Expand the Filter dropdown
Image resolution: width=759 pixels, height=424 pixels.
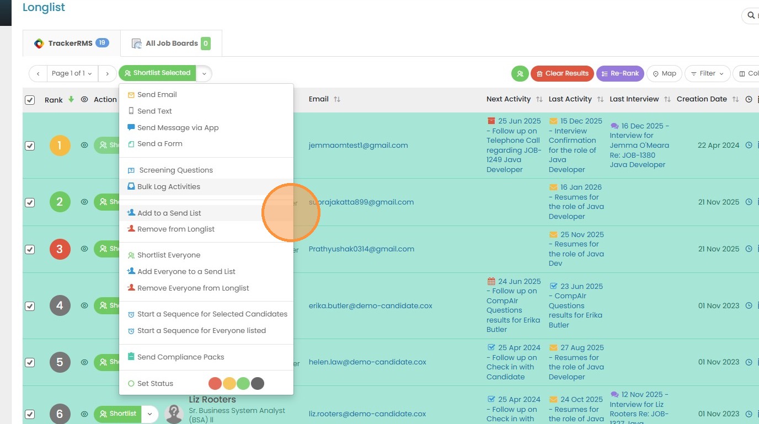tap(708, 73)
